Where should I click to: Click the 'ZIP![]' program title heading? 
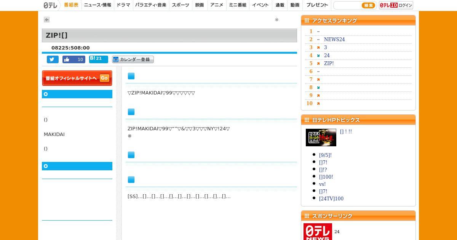pos(57,35)
